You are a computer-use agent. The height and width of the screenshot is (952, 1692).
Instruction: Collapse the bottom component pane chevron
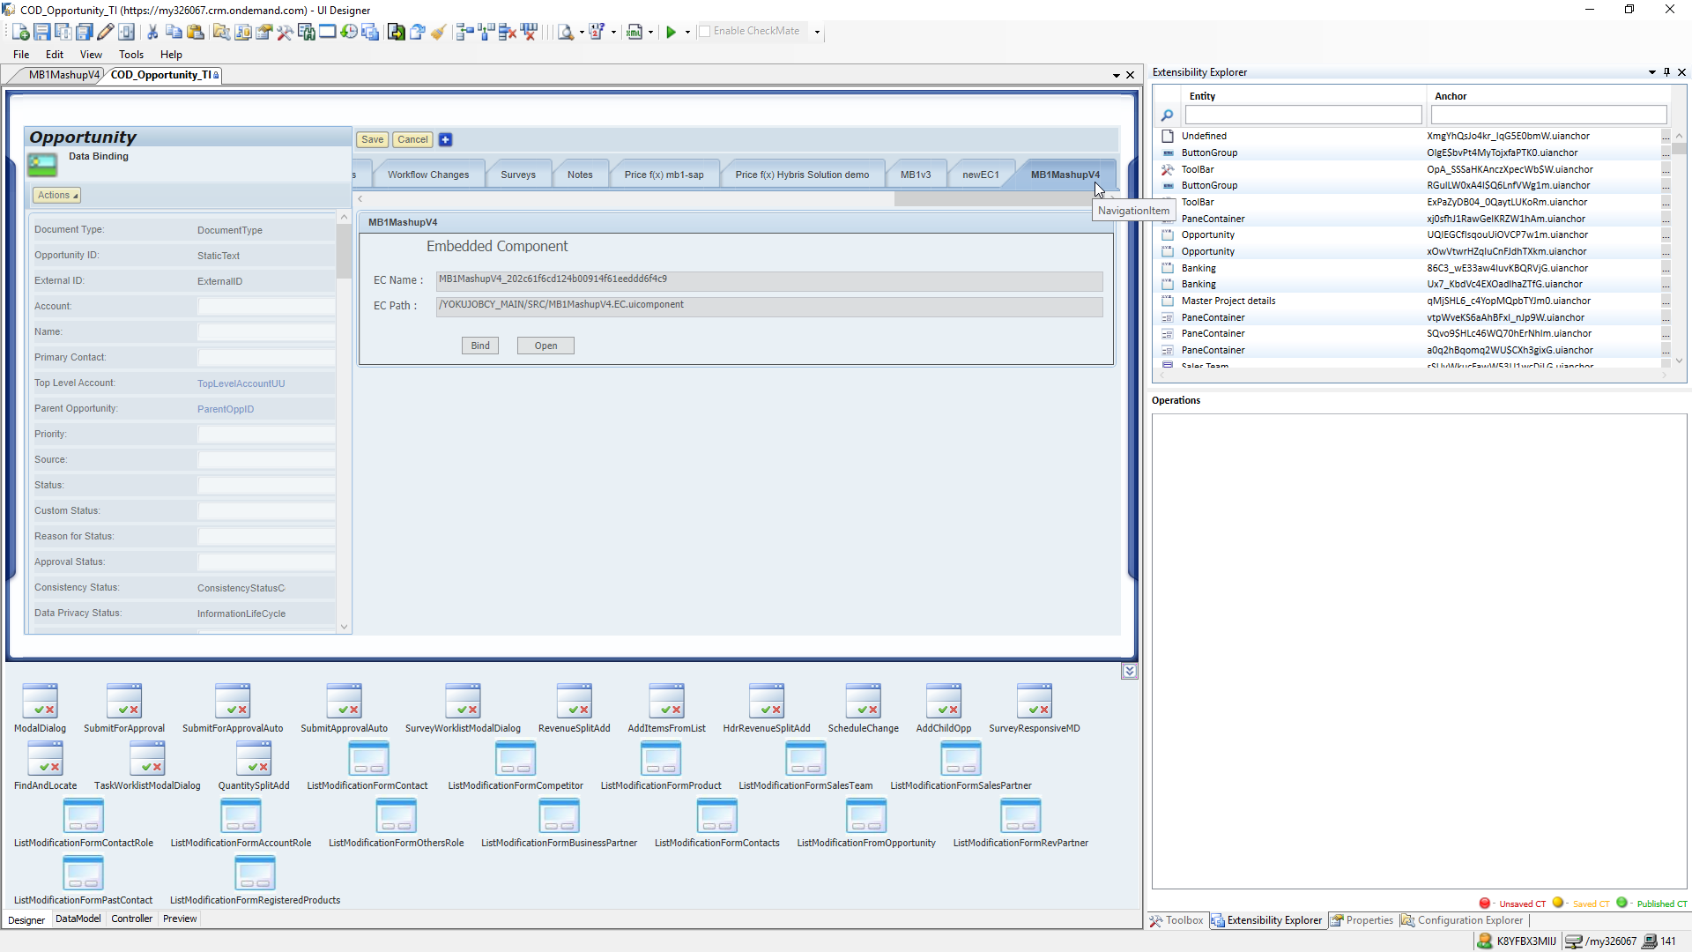(x=1129, y=672)
